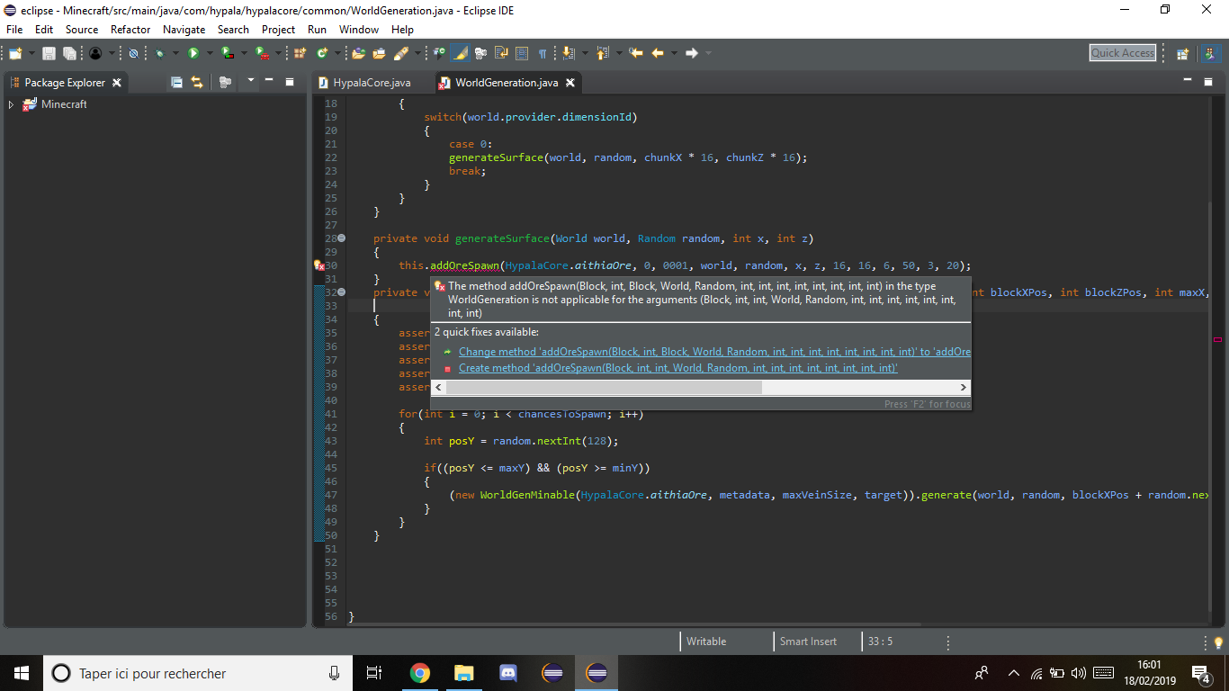The height and width of the screenshot is (691, 1229).
Task: Click the Debug bug icon
Action: pos(159,53)
